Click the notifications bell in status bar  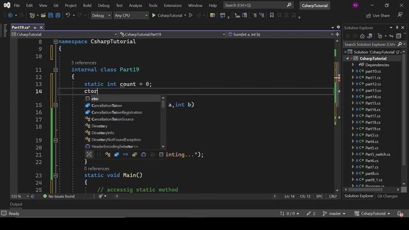(400, 213)
